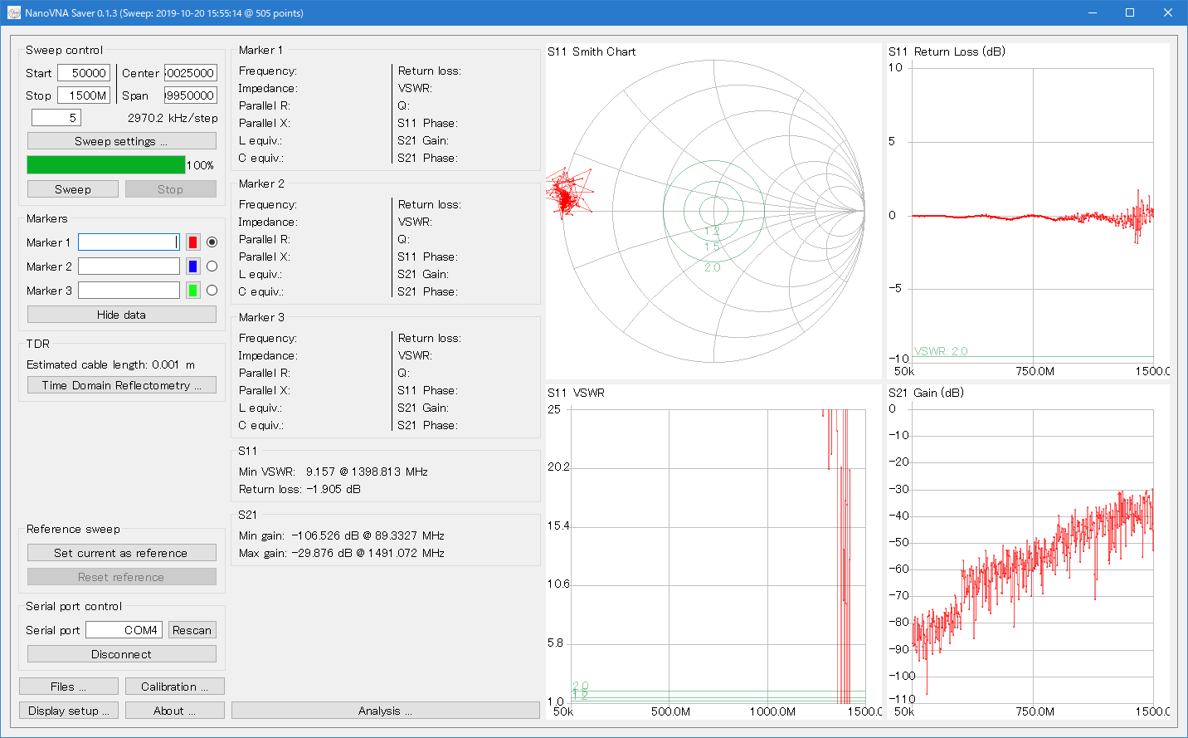Click the Return loss -1.905 dB text
1188x738 pixels.
pyautogui.click(x=299, y=489)
